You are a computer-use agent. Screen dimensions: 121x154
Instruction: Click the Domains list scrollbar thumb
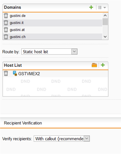(105, 21)
